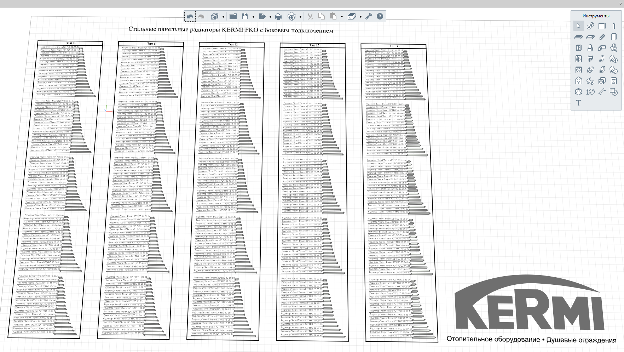Click the Undo arrow in the toolbar
Image resolution: width=624 pixels, height=352 pixels.
[190, 17]
